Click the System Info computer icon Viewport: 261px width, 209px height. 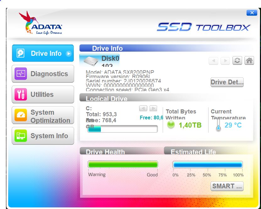pos(21,136)
